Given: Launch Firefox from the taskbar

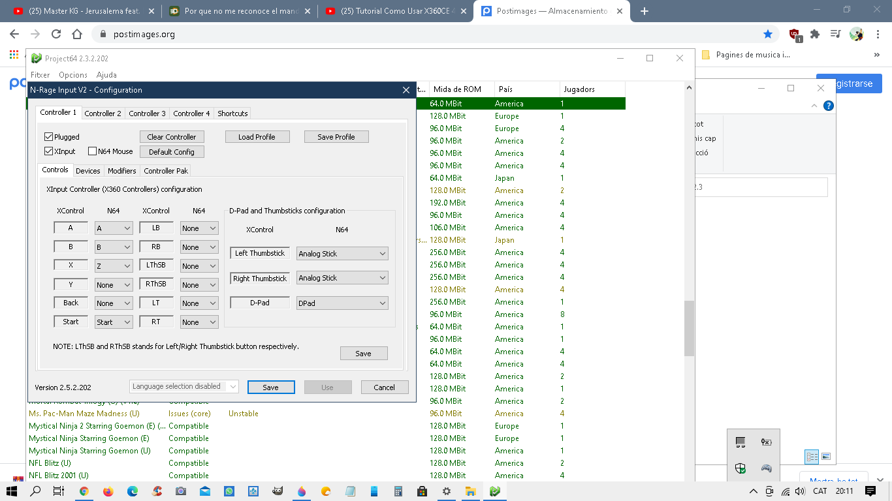Looking at the screenshot, I should 108,491.
